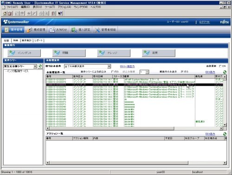Click the アクション一覧 scroll-right arrow
Screen dimensions: 232x175
(225, 163)
